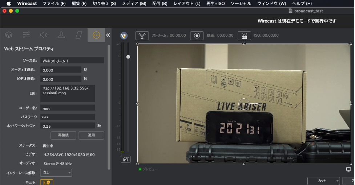Toggle recording with the record button
The height and width of the screenshot is (185, 355).
point(197,36)
